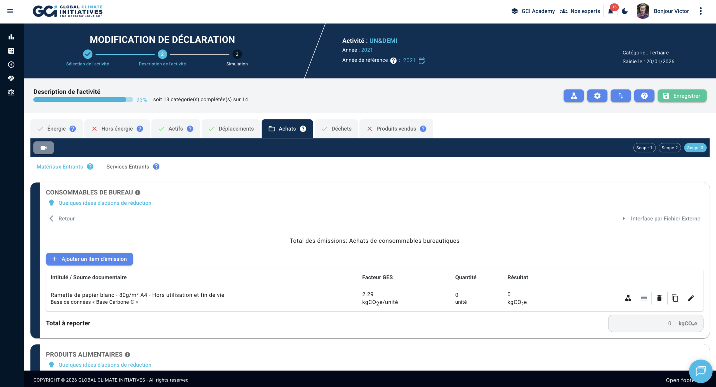Open Quelques idées d'actions link for Consommables
The width and height of the screenshot is (716, 387).
tap(105, 203)
